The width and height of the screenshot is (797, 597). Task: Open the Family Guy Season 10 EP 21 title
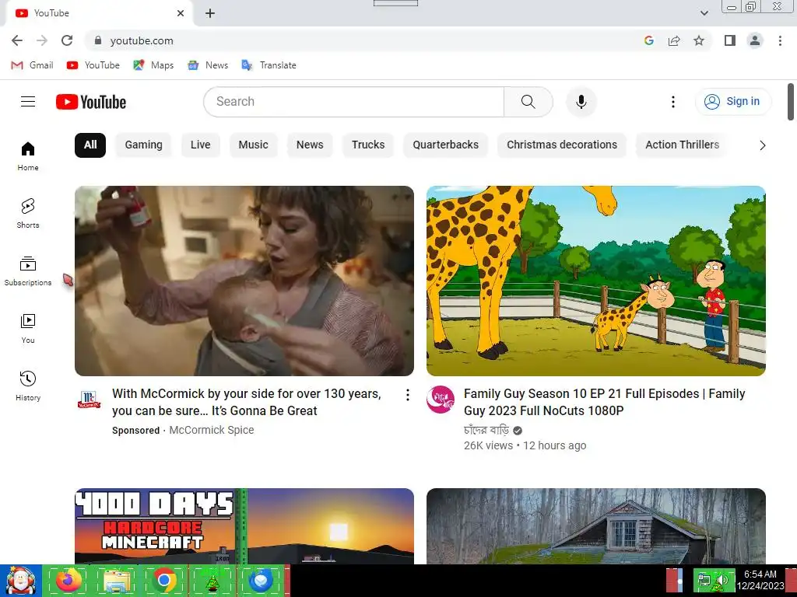point(604,402)
